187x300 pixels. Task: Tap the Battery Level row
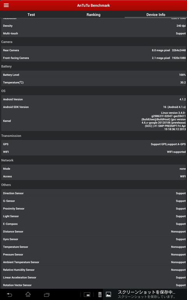tap(93, 75)
